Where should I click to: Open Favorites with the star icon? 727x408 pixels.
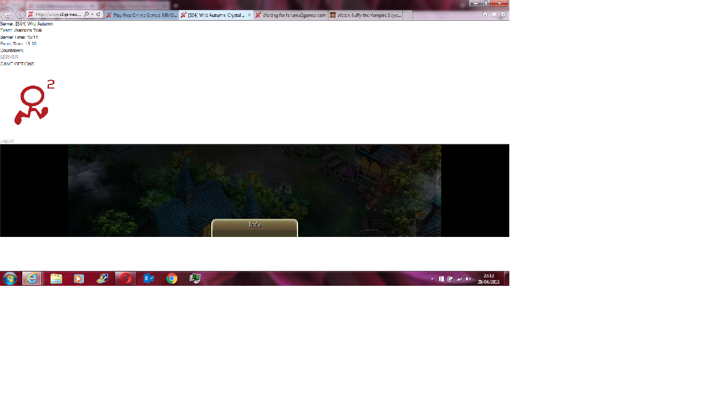coord(494,15)
